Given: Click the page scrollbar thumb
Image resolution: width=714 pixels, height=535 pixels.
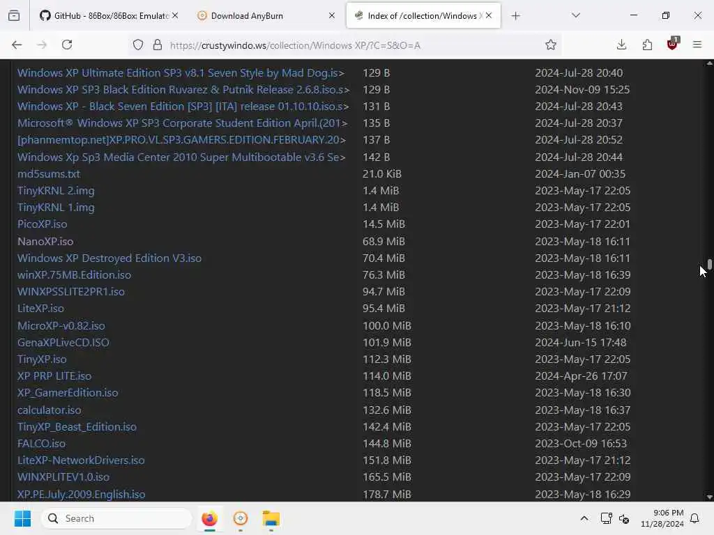Looking at the screenshot, I should click(709, 264).
